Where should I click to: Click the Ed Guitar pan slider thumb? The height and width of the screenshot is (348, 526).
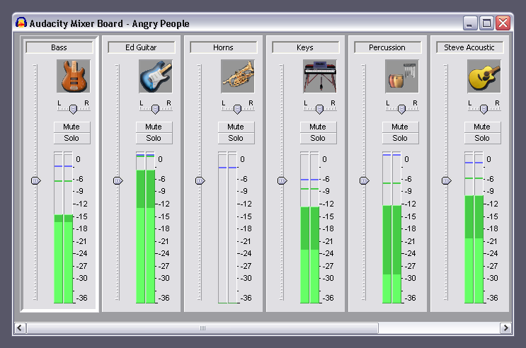click(155, 109)
